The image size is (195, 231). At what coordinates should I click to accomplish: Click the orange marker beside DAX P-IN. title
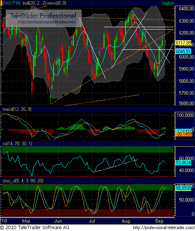(x=1, y=3)
